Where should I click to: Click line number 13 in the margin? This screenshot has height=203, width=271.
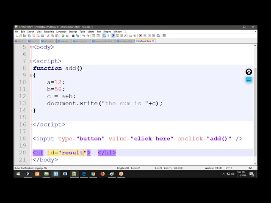(22, 103)
